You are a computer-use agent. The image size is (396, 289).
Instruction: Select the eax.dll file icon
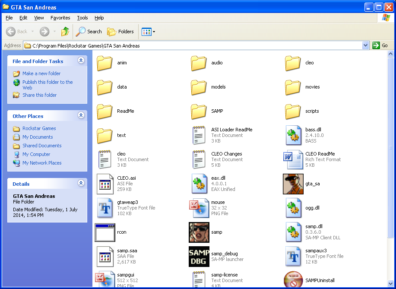pos(199,184)
